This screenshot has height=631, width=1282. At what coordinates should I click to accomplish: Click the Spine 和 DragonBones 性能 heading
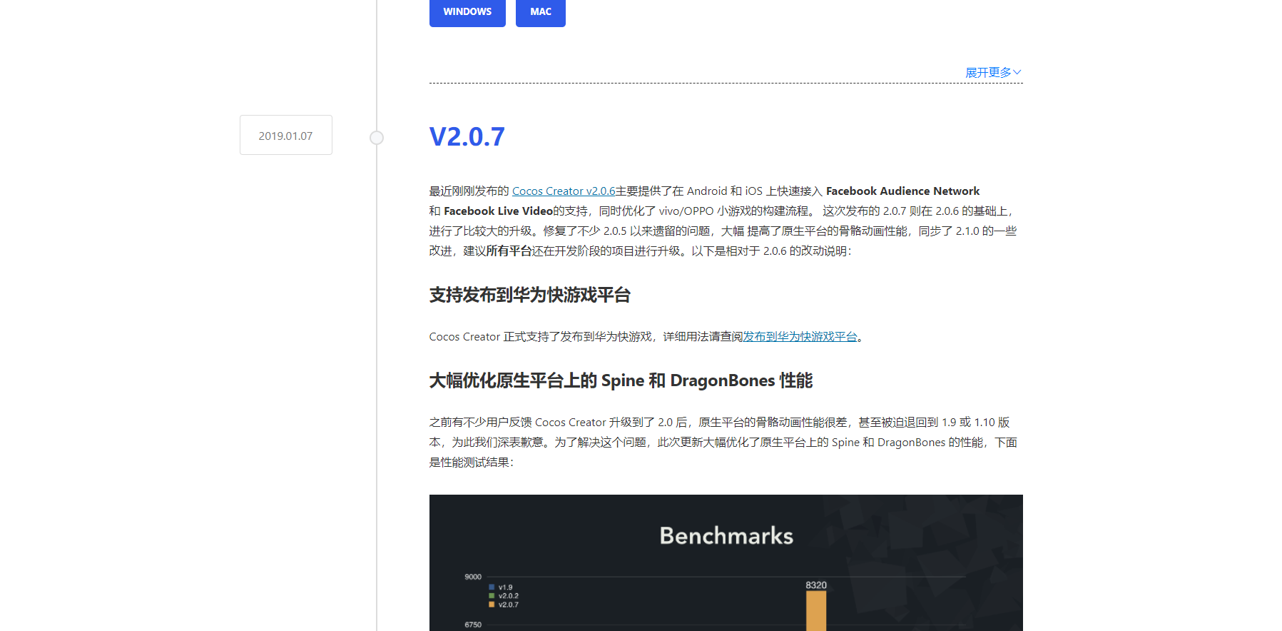coord(621,380)
